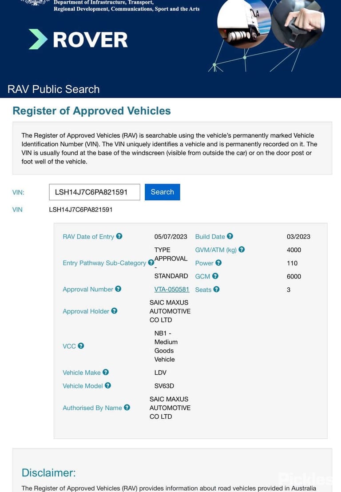The height and width of the screenshot is (492, 341).
Task: Focus the VIN input field
Action: pyautogui.click(x=95, y=192)
